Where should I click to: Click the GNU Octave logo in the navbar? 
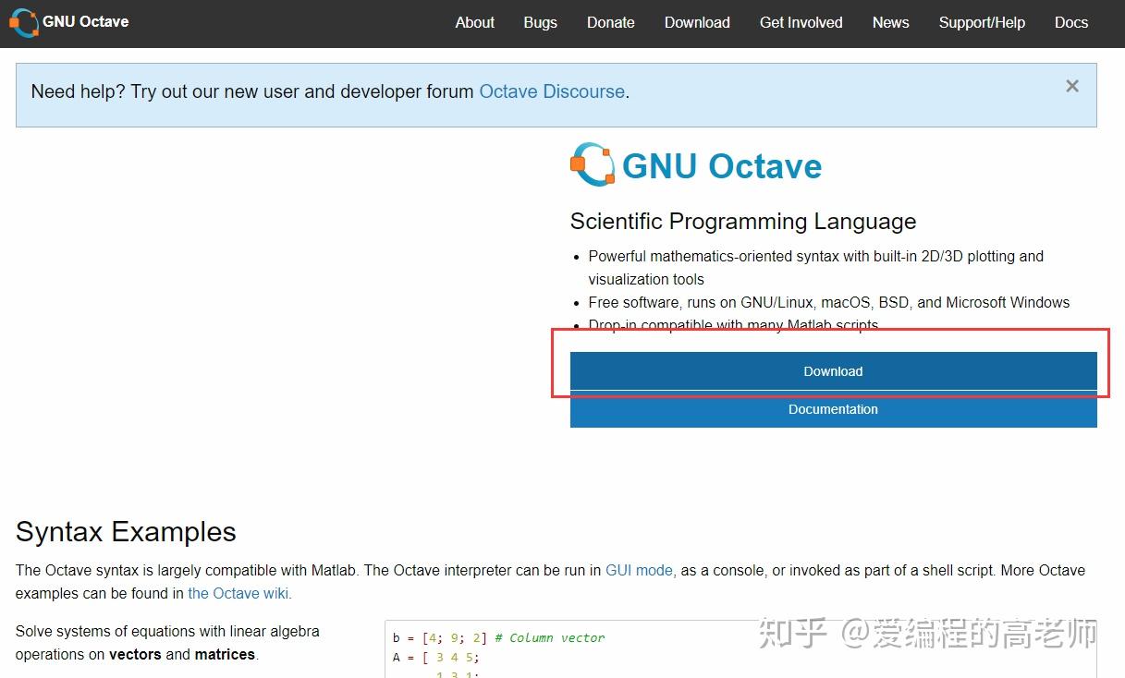coord(23,22)
